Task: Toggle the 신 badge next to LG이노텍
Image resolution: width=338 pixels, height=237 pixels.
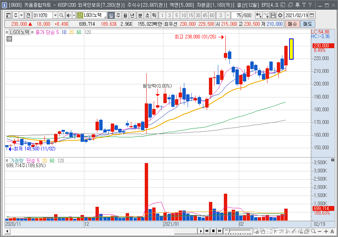Action: click(x=80, y=15)
